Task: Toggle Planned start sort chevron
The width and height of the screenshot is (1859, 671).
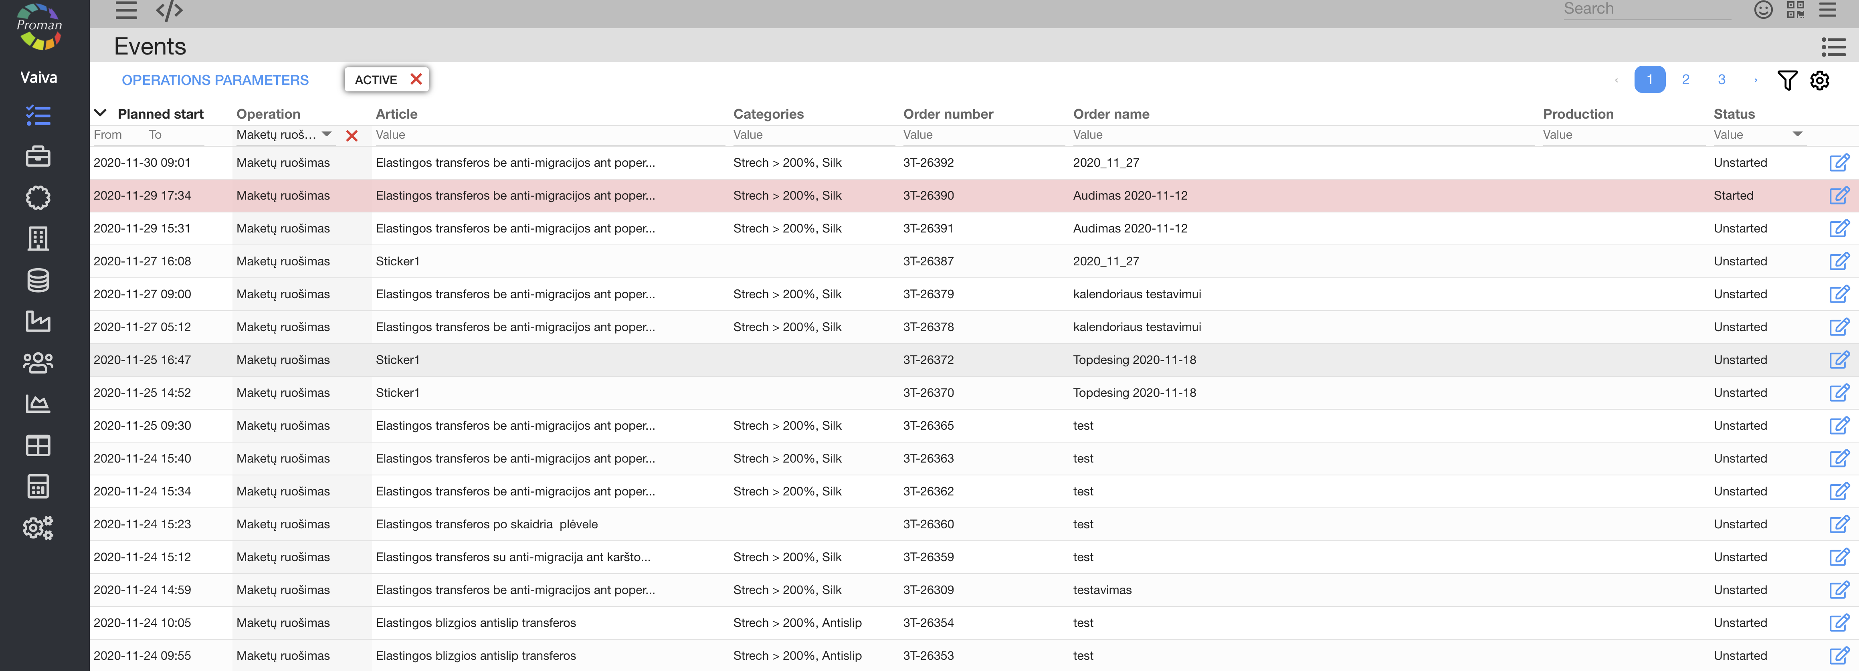Action: tap(100, 113)
